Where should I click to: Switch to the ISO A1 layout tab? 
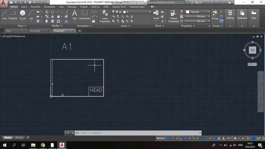19,137
